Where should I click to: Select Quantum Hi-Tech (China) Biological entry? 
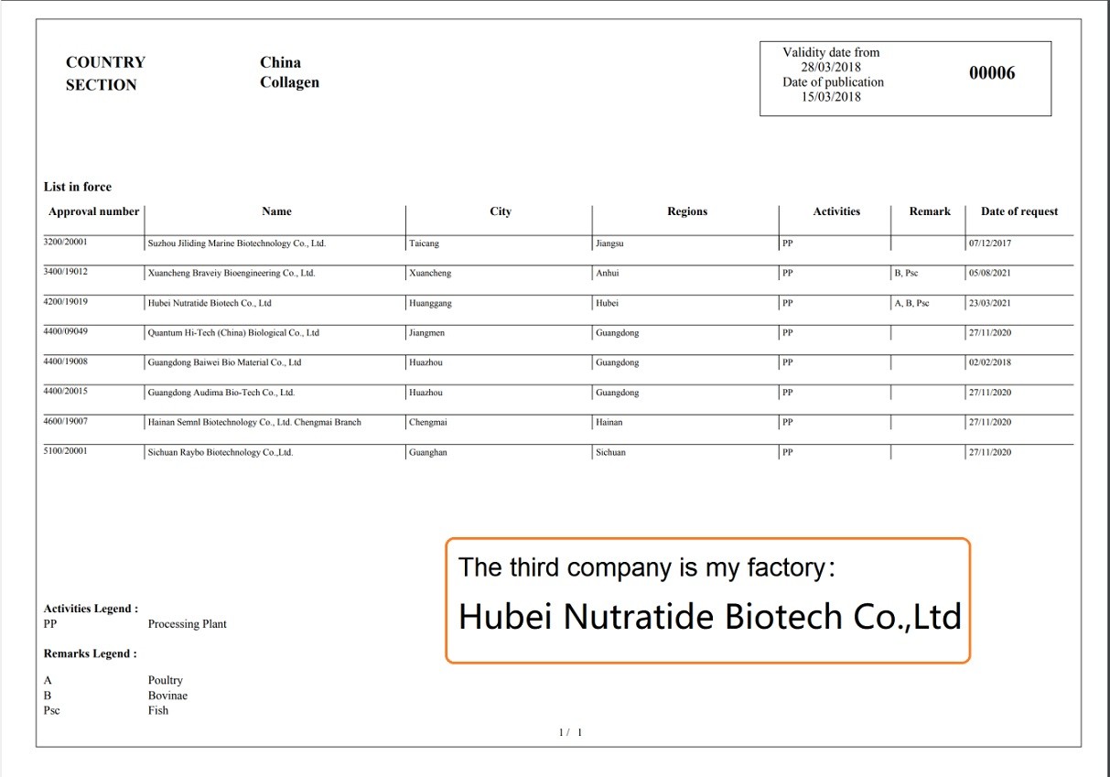click(x=233, y=333)
